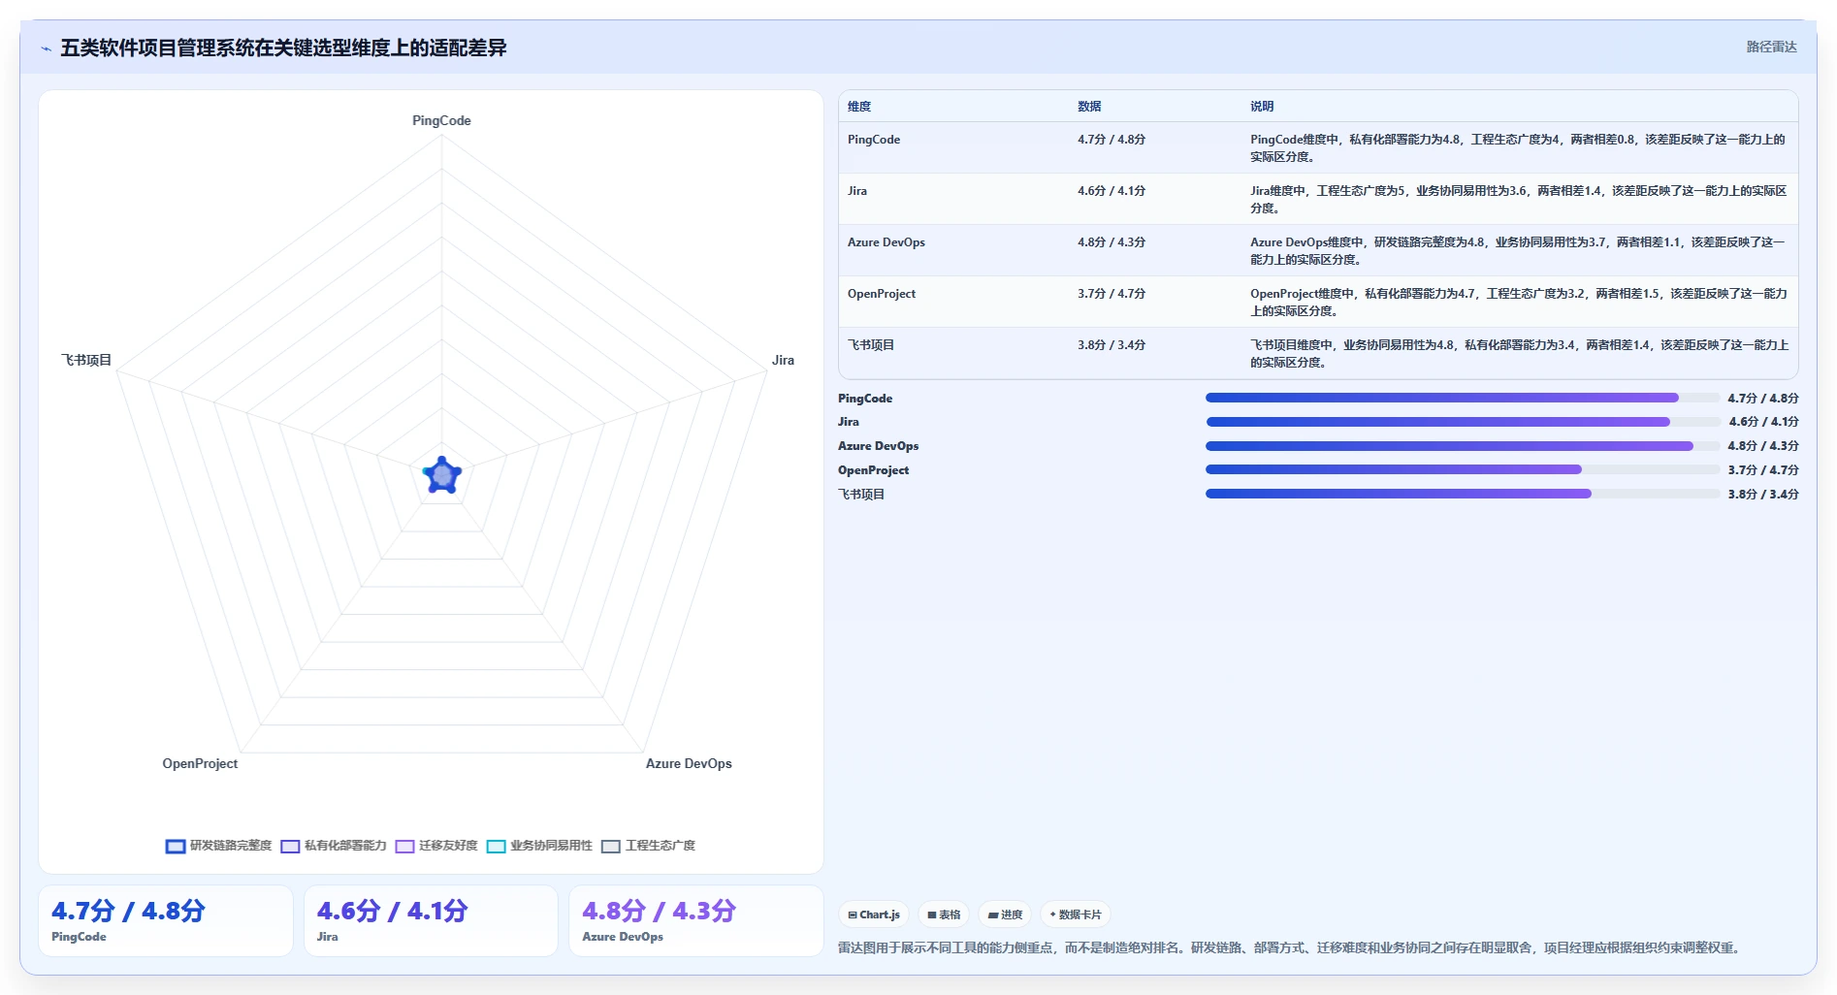Click the 维度 column header
Screen dimensions: 1837x995
859,107
